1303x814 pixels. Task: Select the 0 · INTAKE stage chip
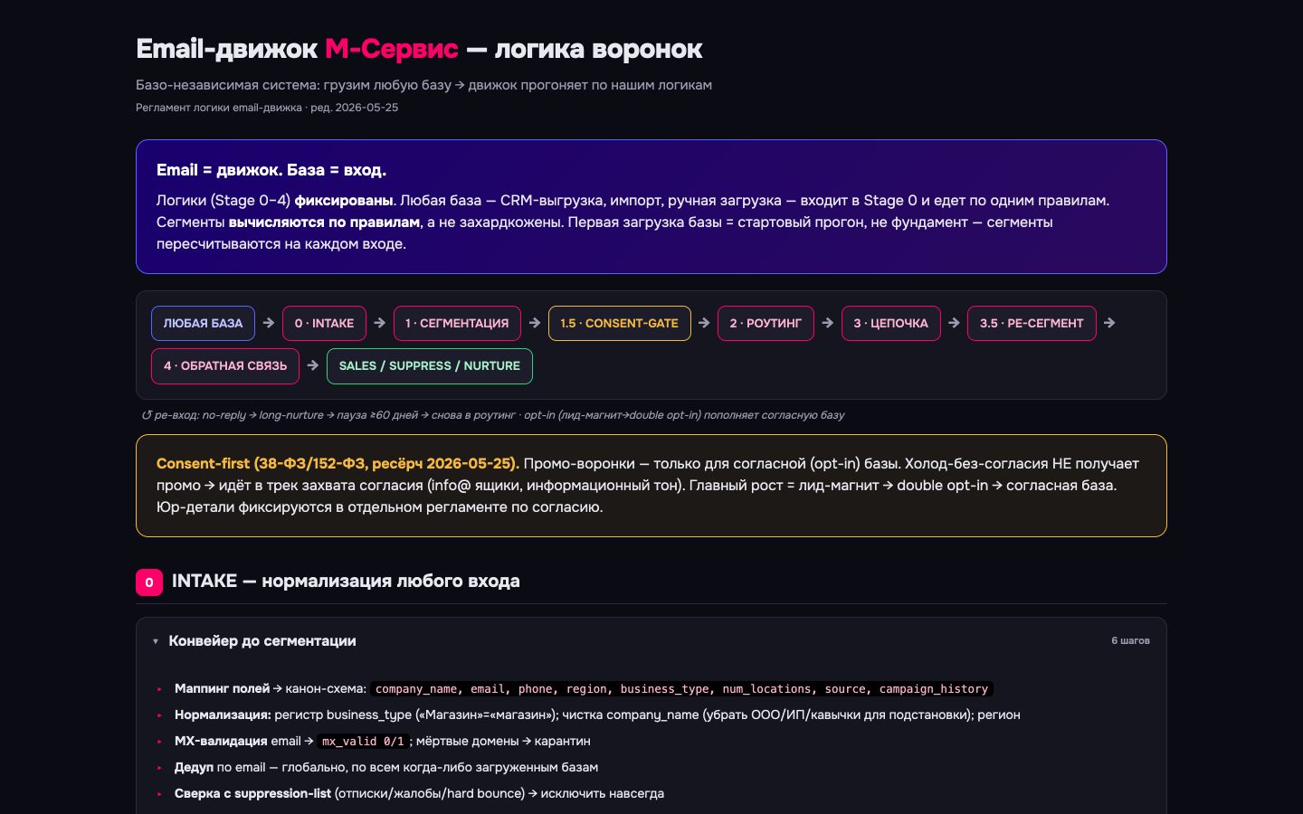pos(324,323)
